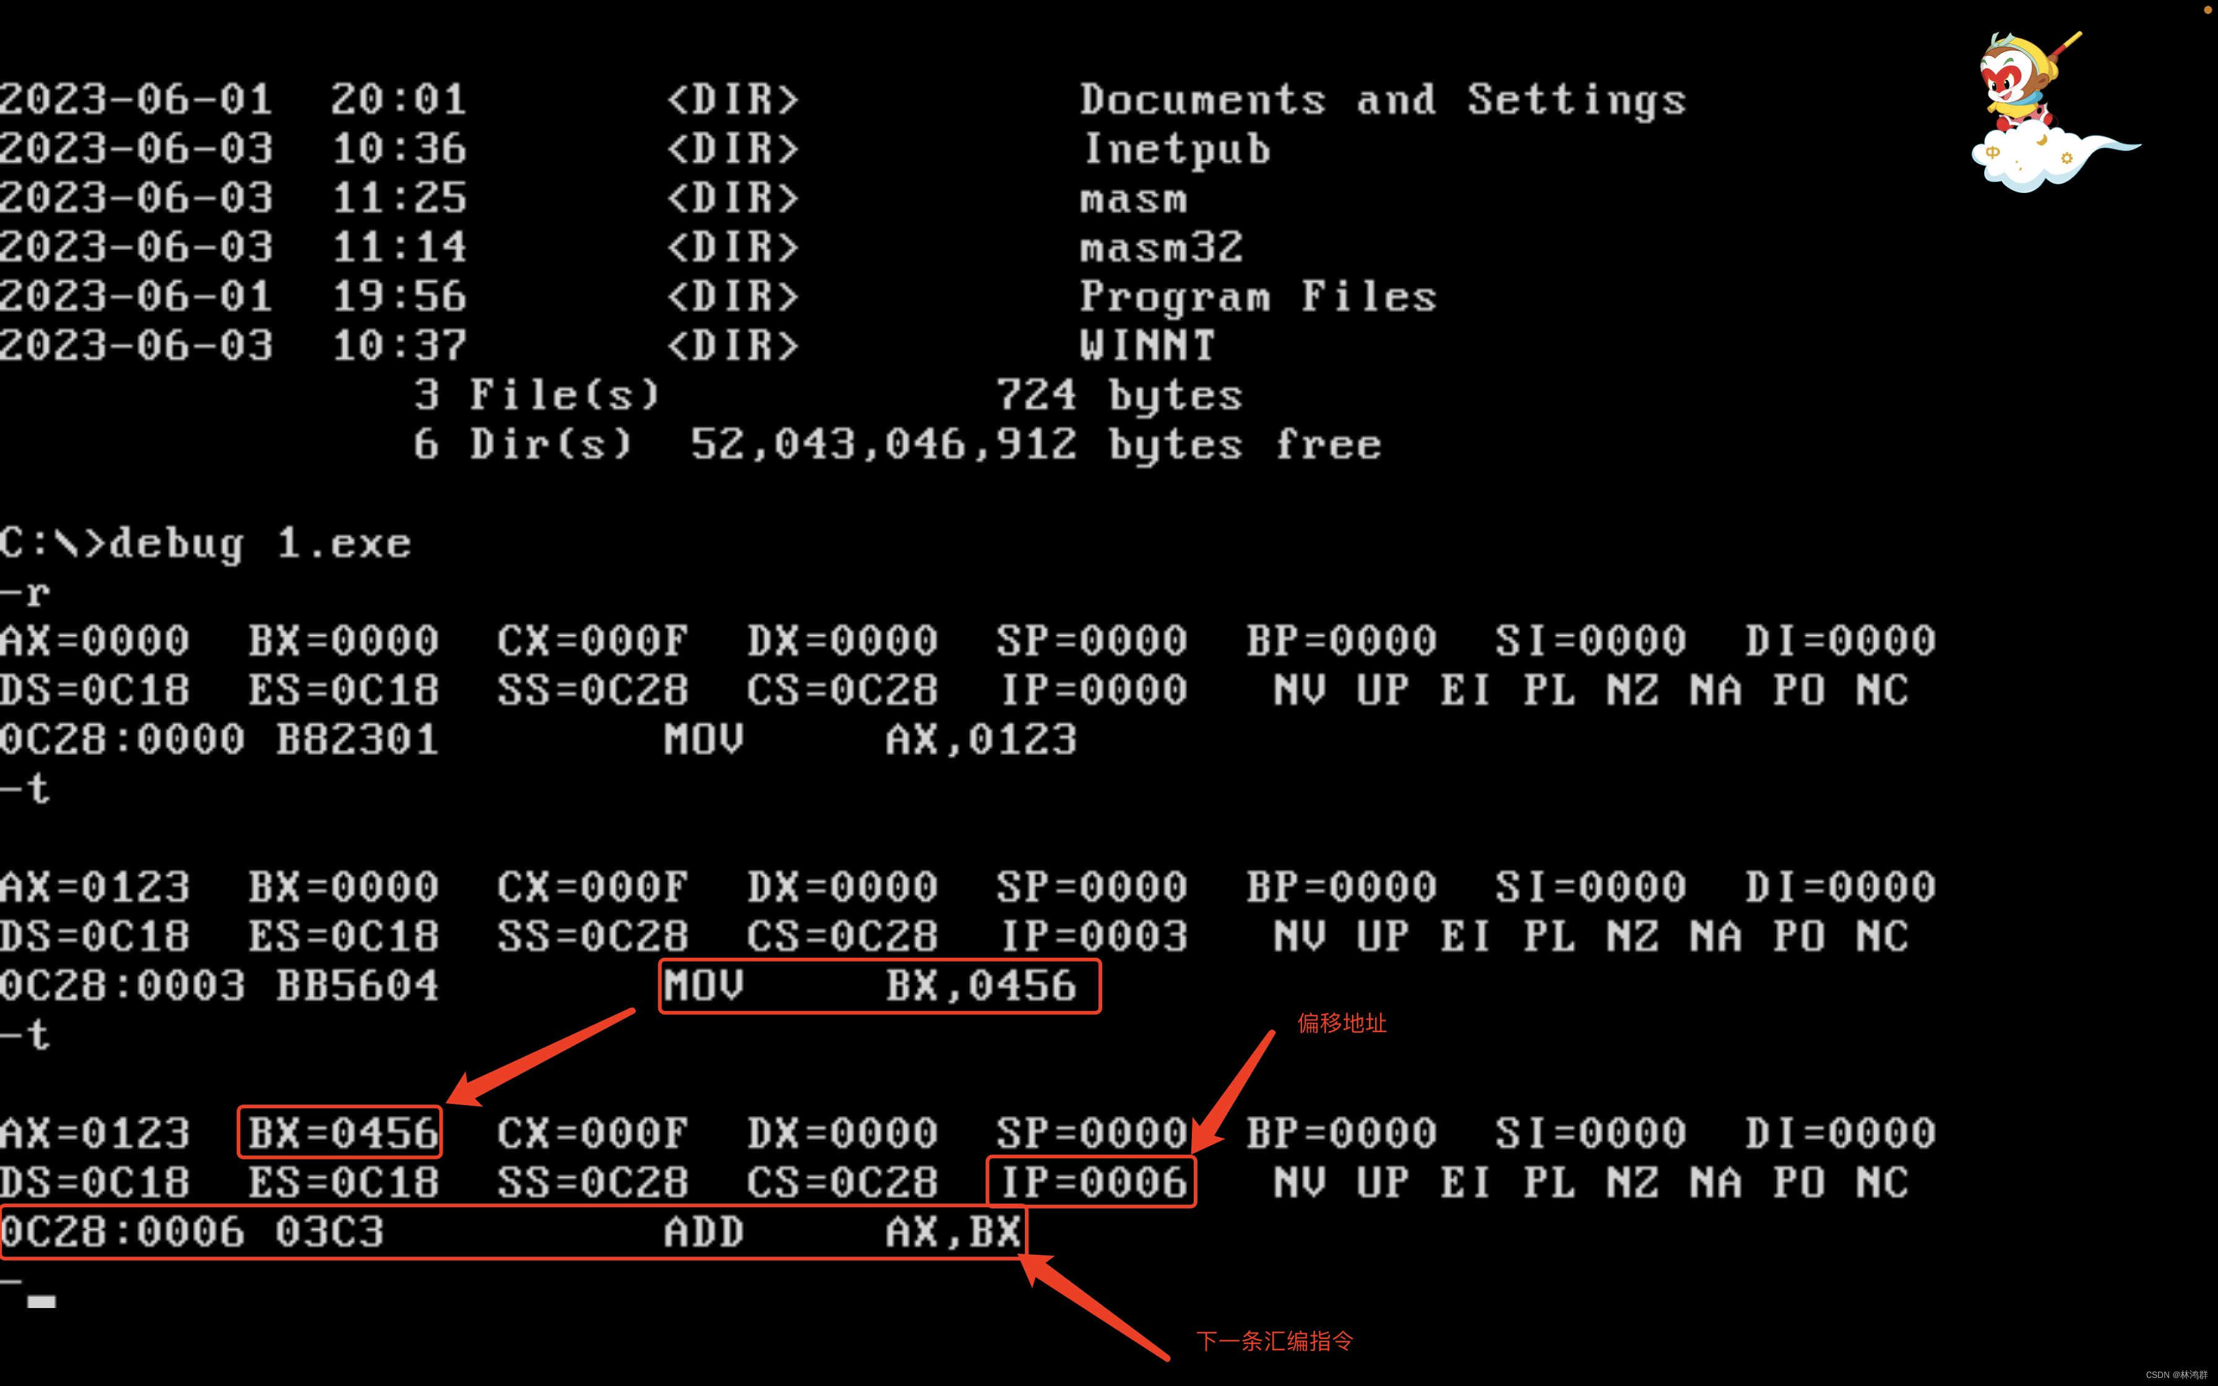Click the EI flag indicator
The image size is (2218, 1386).
[1464, 689]
